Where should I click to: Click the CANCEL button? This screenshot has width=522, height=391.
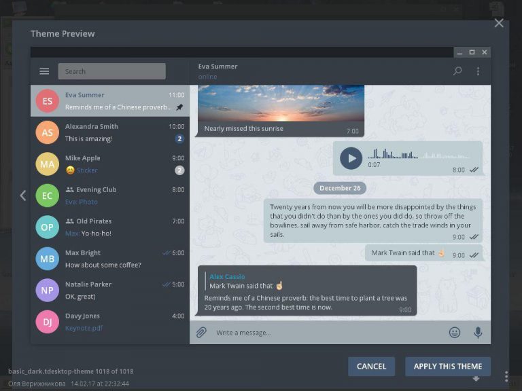pos(372,367)
